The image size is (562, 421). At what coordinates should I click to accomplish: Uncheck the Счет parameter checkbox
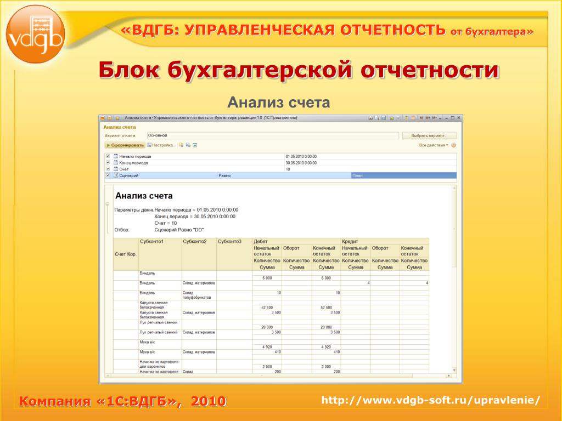(108, 169)
